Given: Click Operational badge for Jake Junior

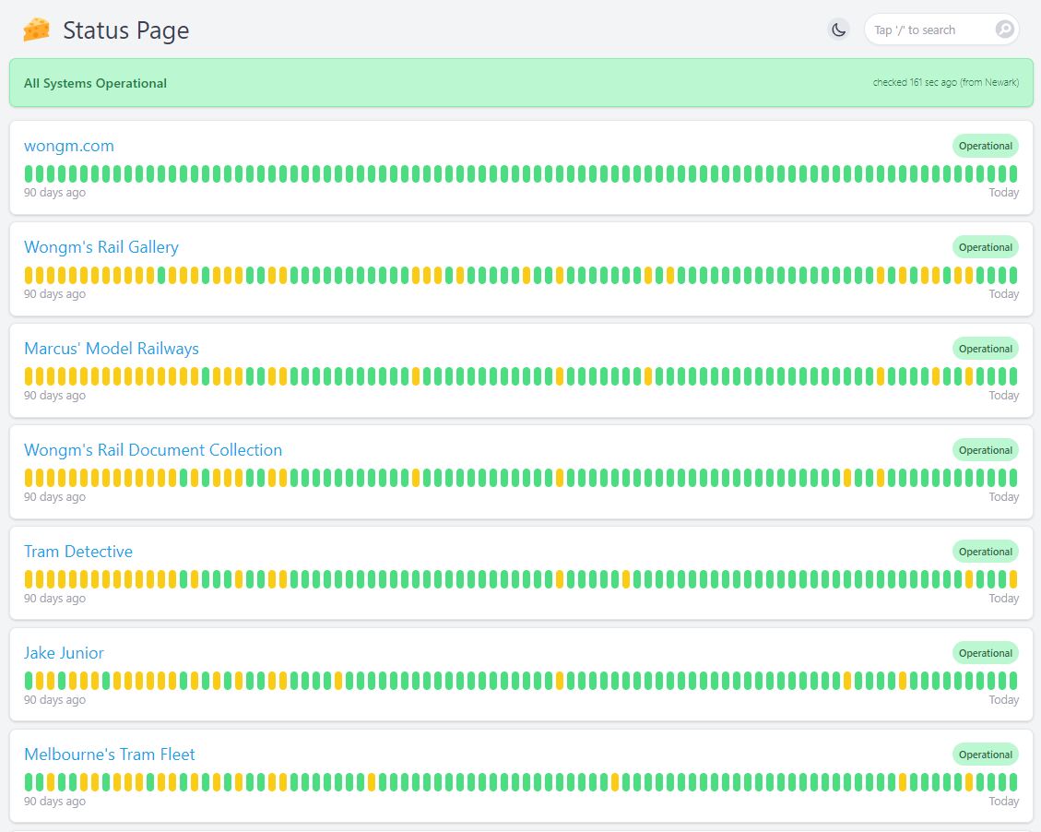Looking at the screenshot, I should [x=986, y=653].
